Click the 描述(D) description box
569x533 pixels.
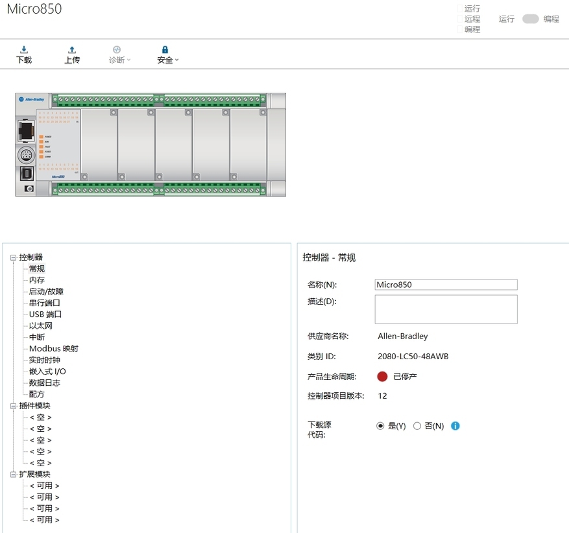point(446,309)
